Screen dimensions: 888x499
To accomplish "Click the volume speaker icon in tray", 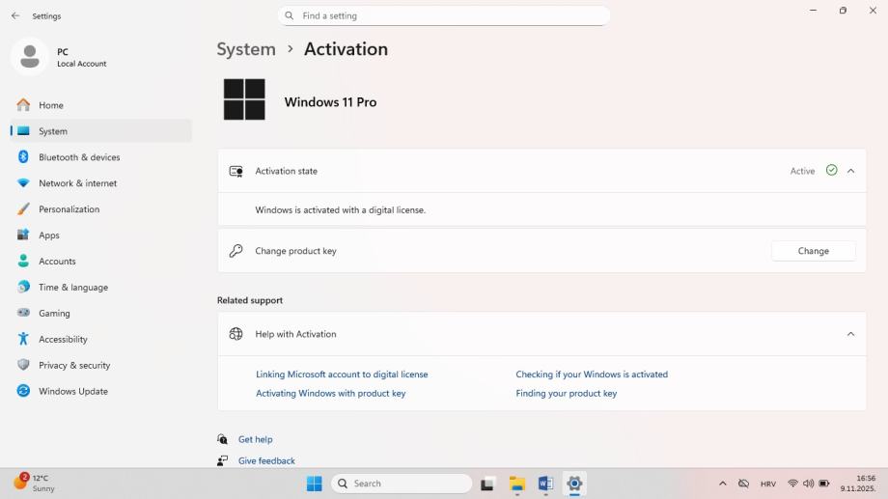I will point(808,484).
